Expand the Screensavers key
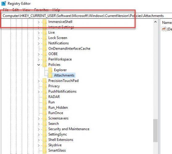The height and width of the screenshot is (154, 172). (39, 119)
